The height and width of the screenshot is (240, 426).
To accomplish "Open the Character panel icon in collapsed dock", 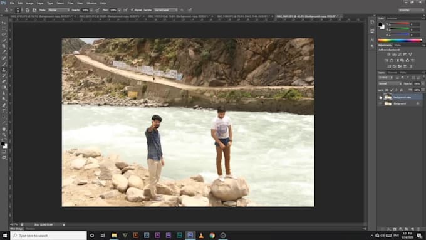I will [x=372, y=40].
